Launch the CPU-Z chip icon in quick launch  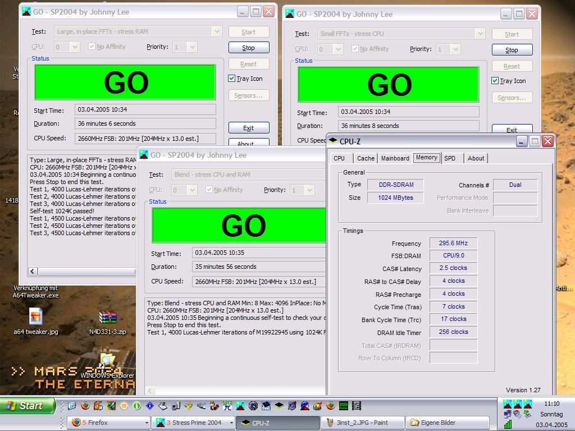[279, 406]
